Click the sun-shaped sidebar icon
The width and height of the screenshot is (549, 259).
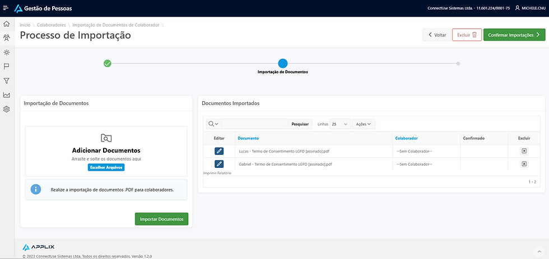6,53
